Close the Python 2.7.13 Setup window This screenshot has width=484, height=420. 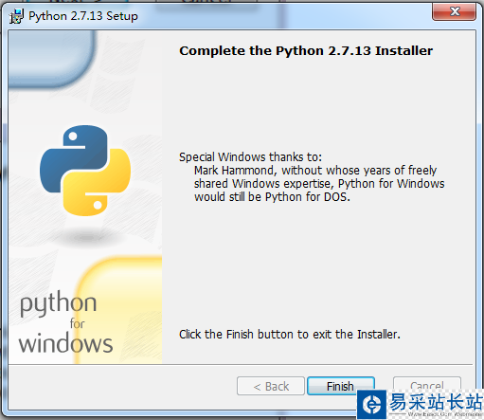[x=454, y=11]
